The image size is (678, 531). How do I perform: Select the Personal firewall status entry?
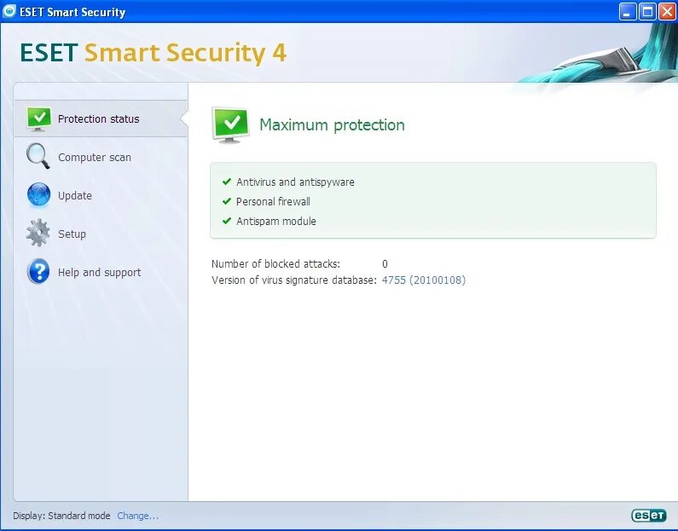coord(273,201)
